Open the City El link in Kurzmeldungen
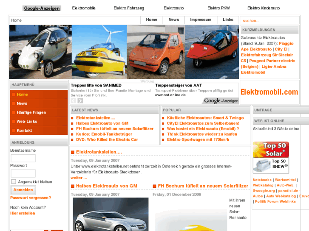The width and height of the screenshot is (309, 231). point(281,49)
